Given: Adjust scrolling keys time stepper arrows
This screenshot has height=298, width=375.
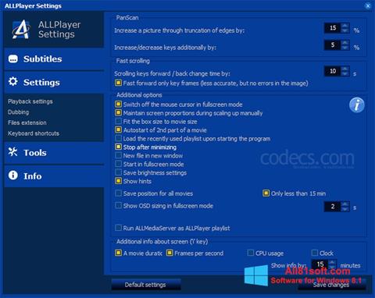Looking at the screenshot, I should pos(345,71).
